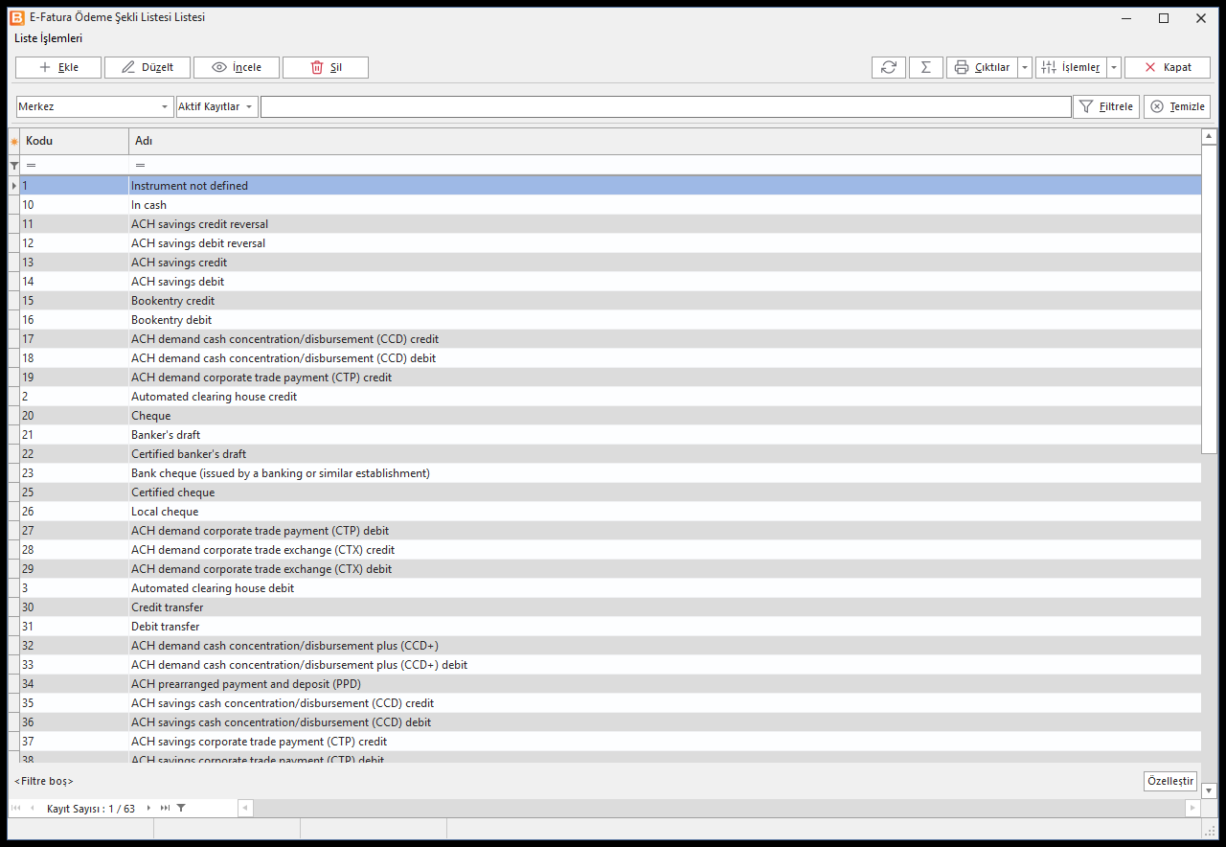The width and height of the screenshot is (1226, 847).
Task: Open the Merkez branch combo box
Action: [x=94, y=106]
